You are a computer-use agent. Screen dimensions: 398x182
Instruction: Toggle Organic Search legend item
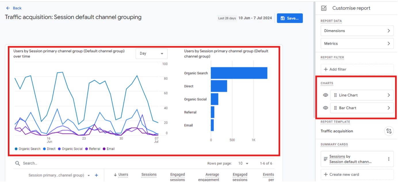click(x=28, y=149)
